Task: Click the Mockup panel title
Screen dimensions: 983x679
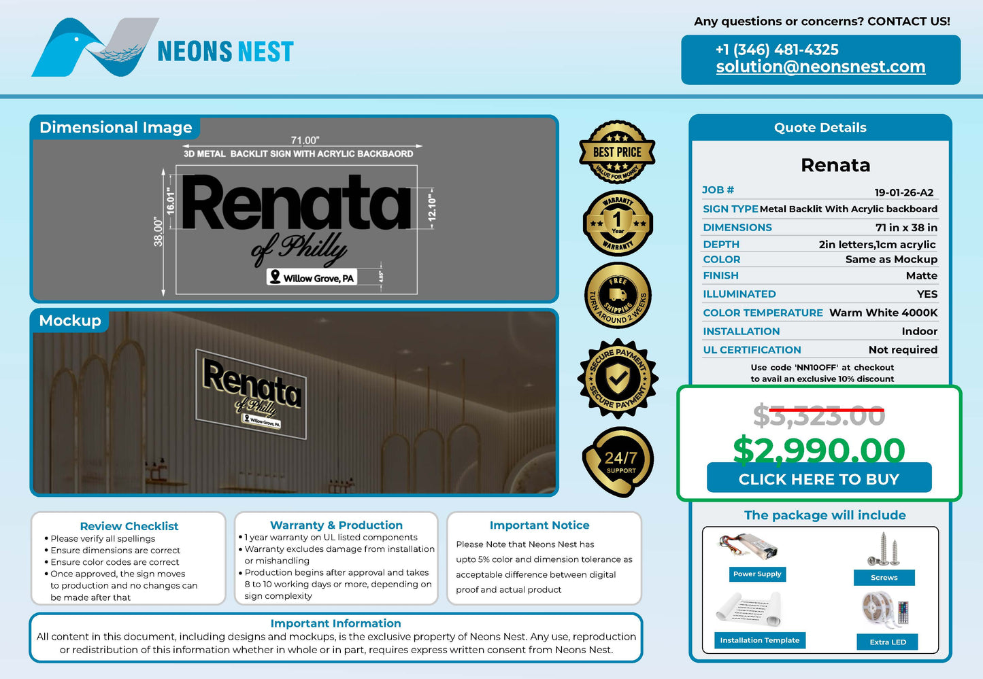Action: pyautogui.click(x=70, y=321)
